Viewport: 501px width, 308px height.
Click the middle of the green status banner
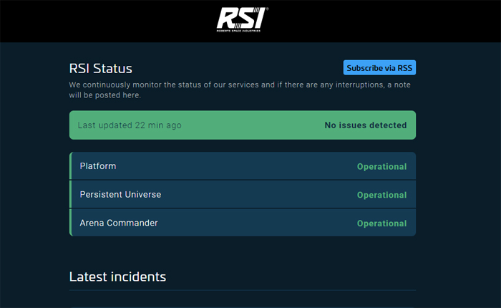pos(243,125)
